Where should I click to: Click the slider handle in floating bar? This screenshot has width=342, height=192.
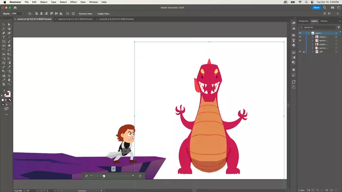pos(104,176)
